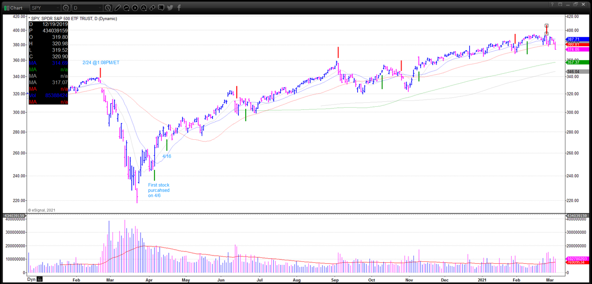Open the help question mark icon
This screenshot has width=592, height=284.
pos(551,5)
